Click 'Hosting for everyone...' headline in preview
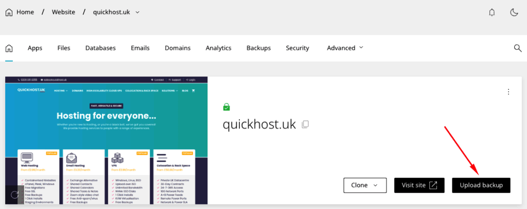 click(106, 116)
